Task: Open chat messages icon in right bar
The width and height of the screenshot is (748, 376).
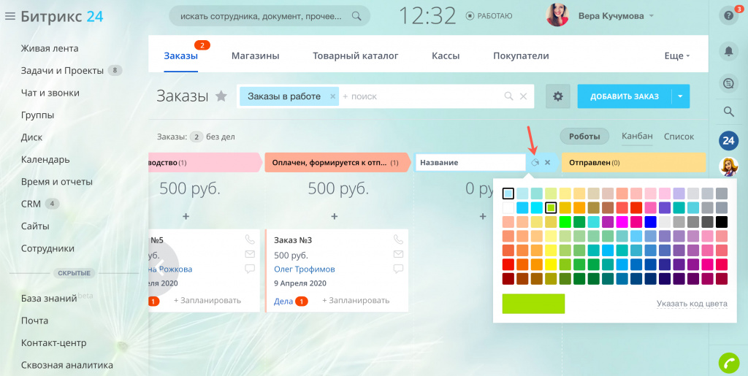Action: point(728,83)
